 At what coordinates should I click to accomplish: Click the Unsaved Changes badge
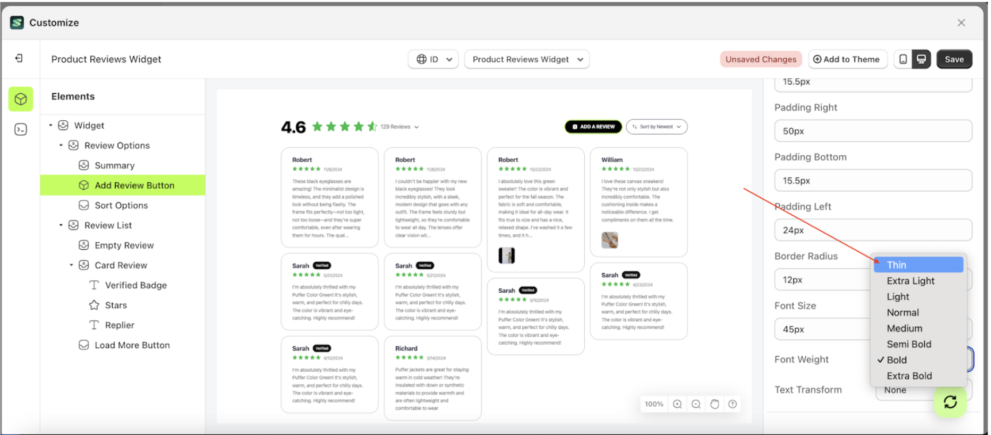point(761,59)
